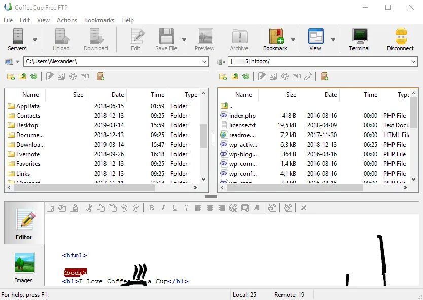Close the editor with X icon
Viewport: 423px width, 300px height.
[x=304, y=208]
